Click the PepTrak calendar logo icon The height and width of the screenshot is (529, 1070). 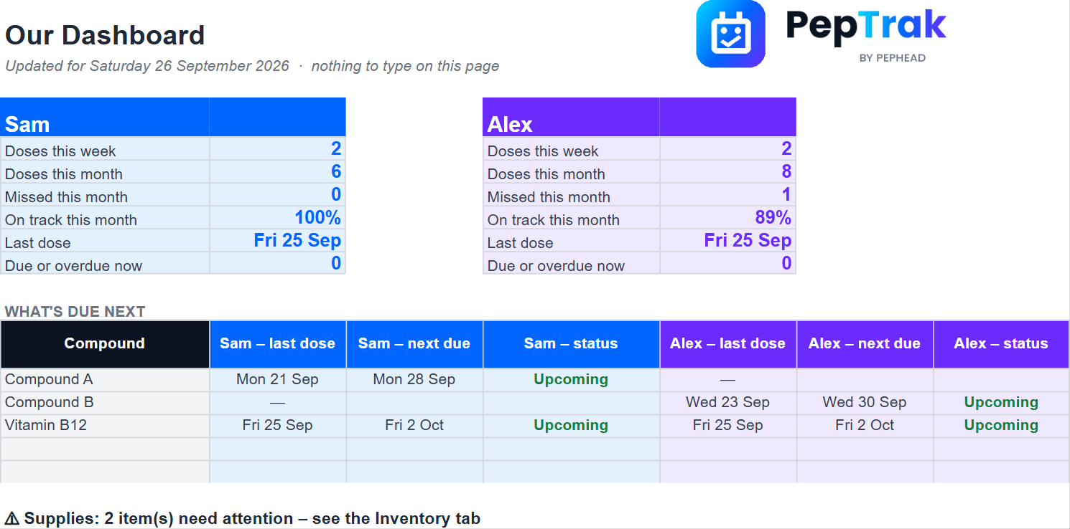(x=730, y=34)
